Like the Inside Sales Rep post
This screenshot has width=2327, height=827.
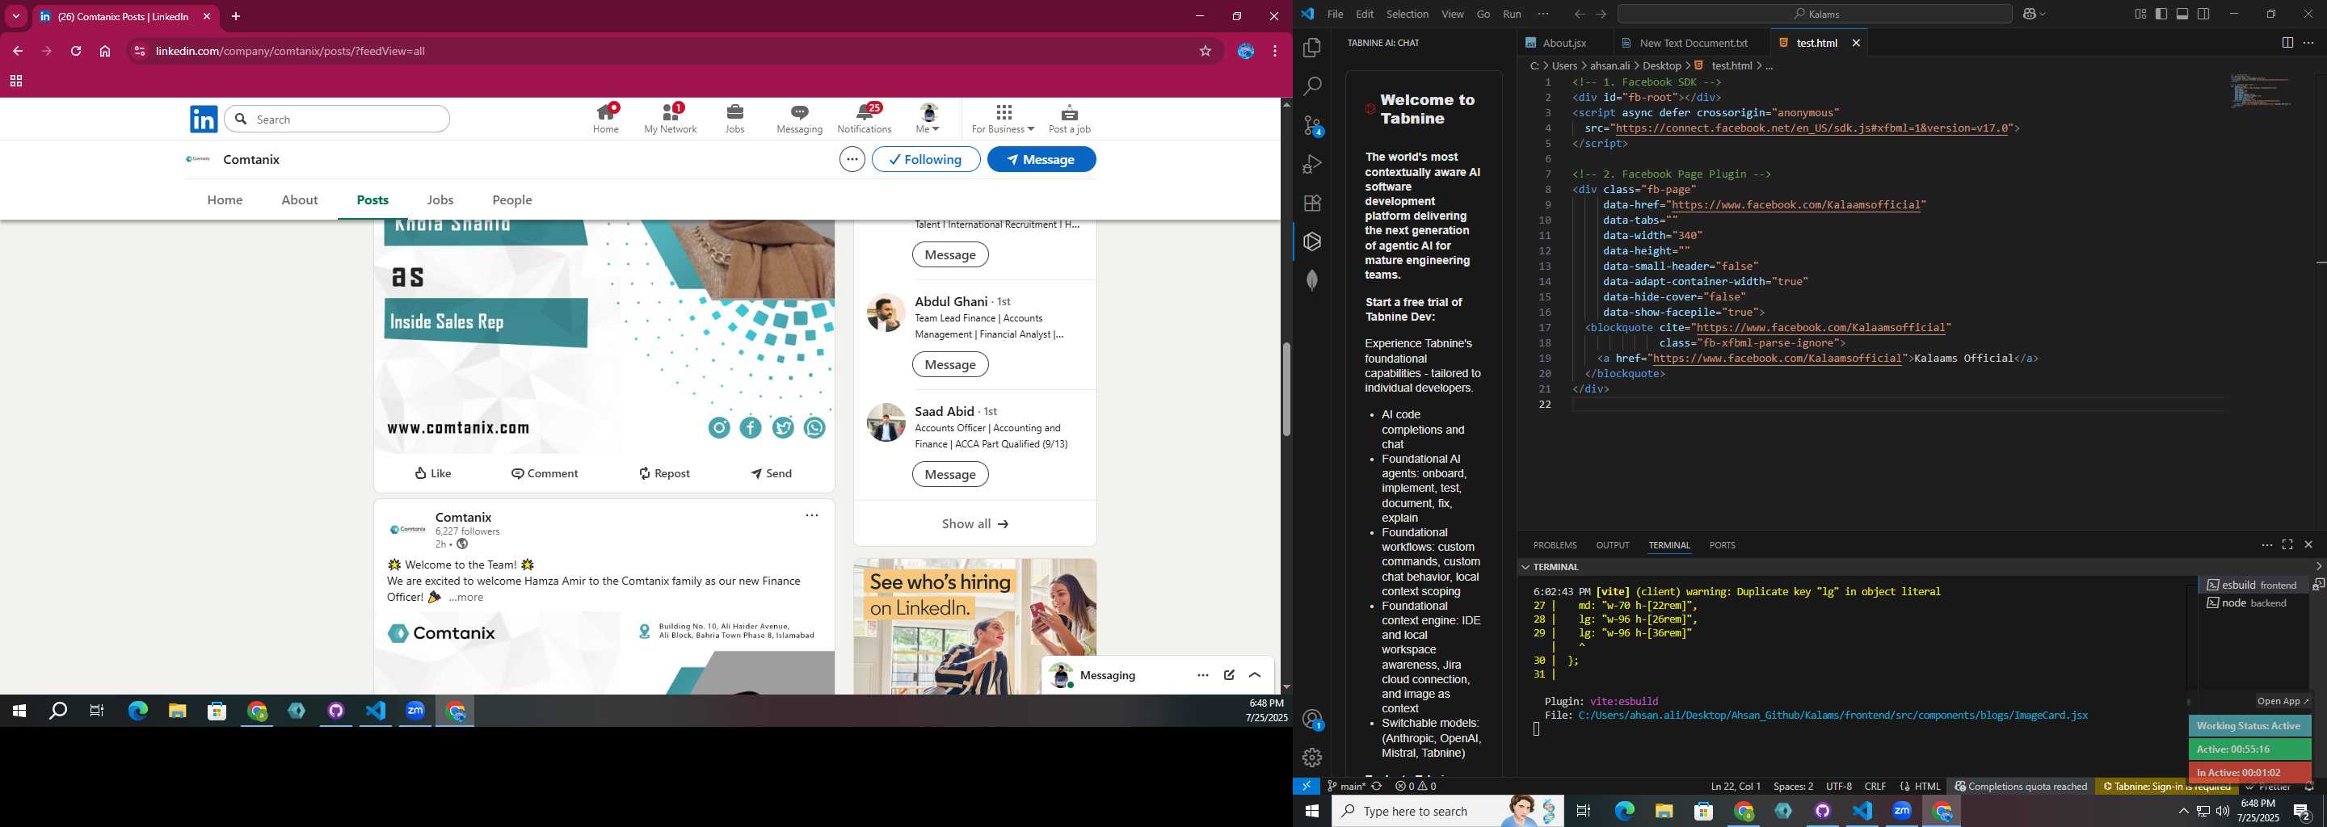click(433, 473)
